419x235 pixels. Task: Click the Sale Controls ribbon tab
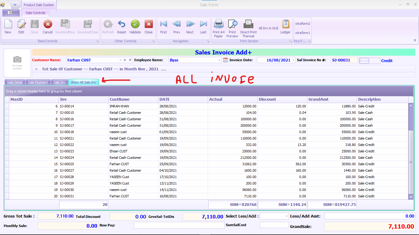36,13
